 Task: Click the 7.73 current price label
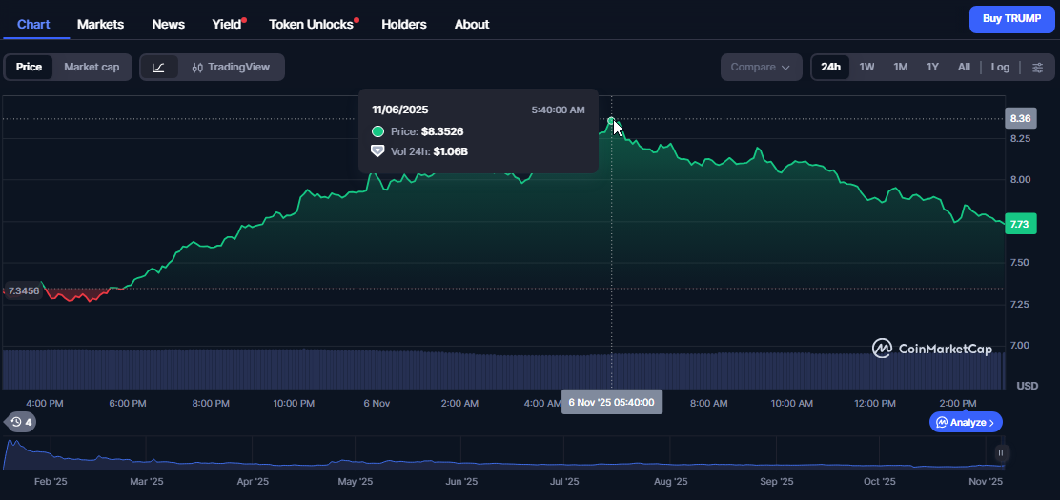click(1019, 224)
